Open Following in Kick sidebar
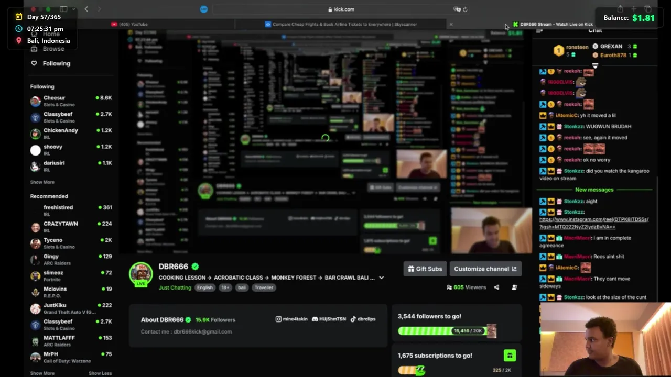The image size is (671, 377). (x=57, y=63)
